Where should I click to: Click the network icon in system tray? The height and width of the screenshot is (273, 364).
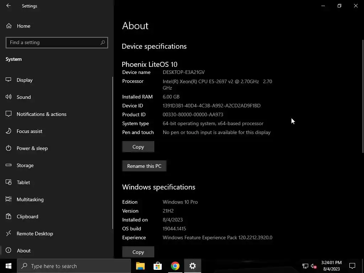[305, 266]
